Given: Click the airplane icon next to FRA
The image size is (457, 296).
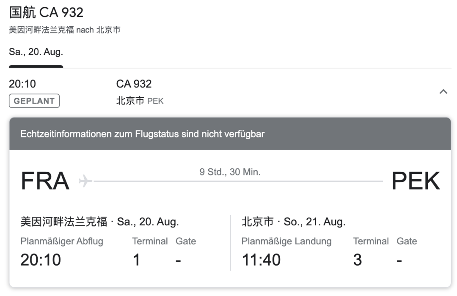Looking at the screenshot, I should (85, 181).
